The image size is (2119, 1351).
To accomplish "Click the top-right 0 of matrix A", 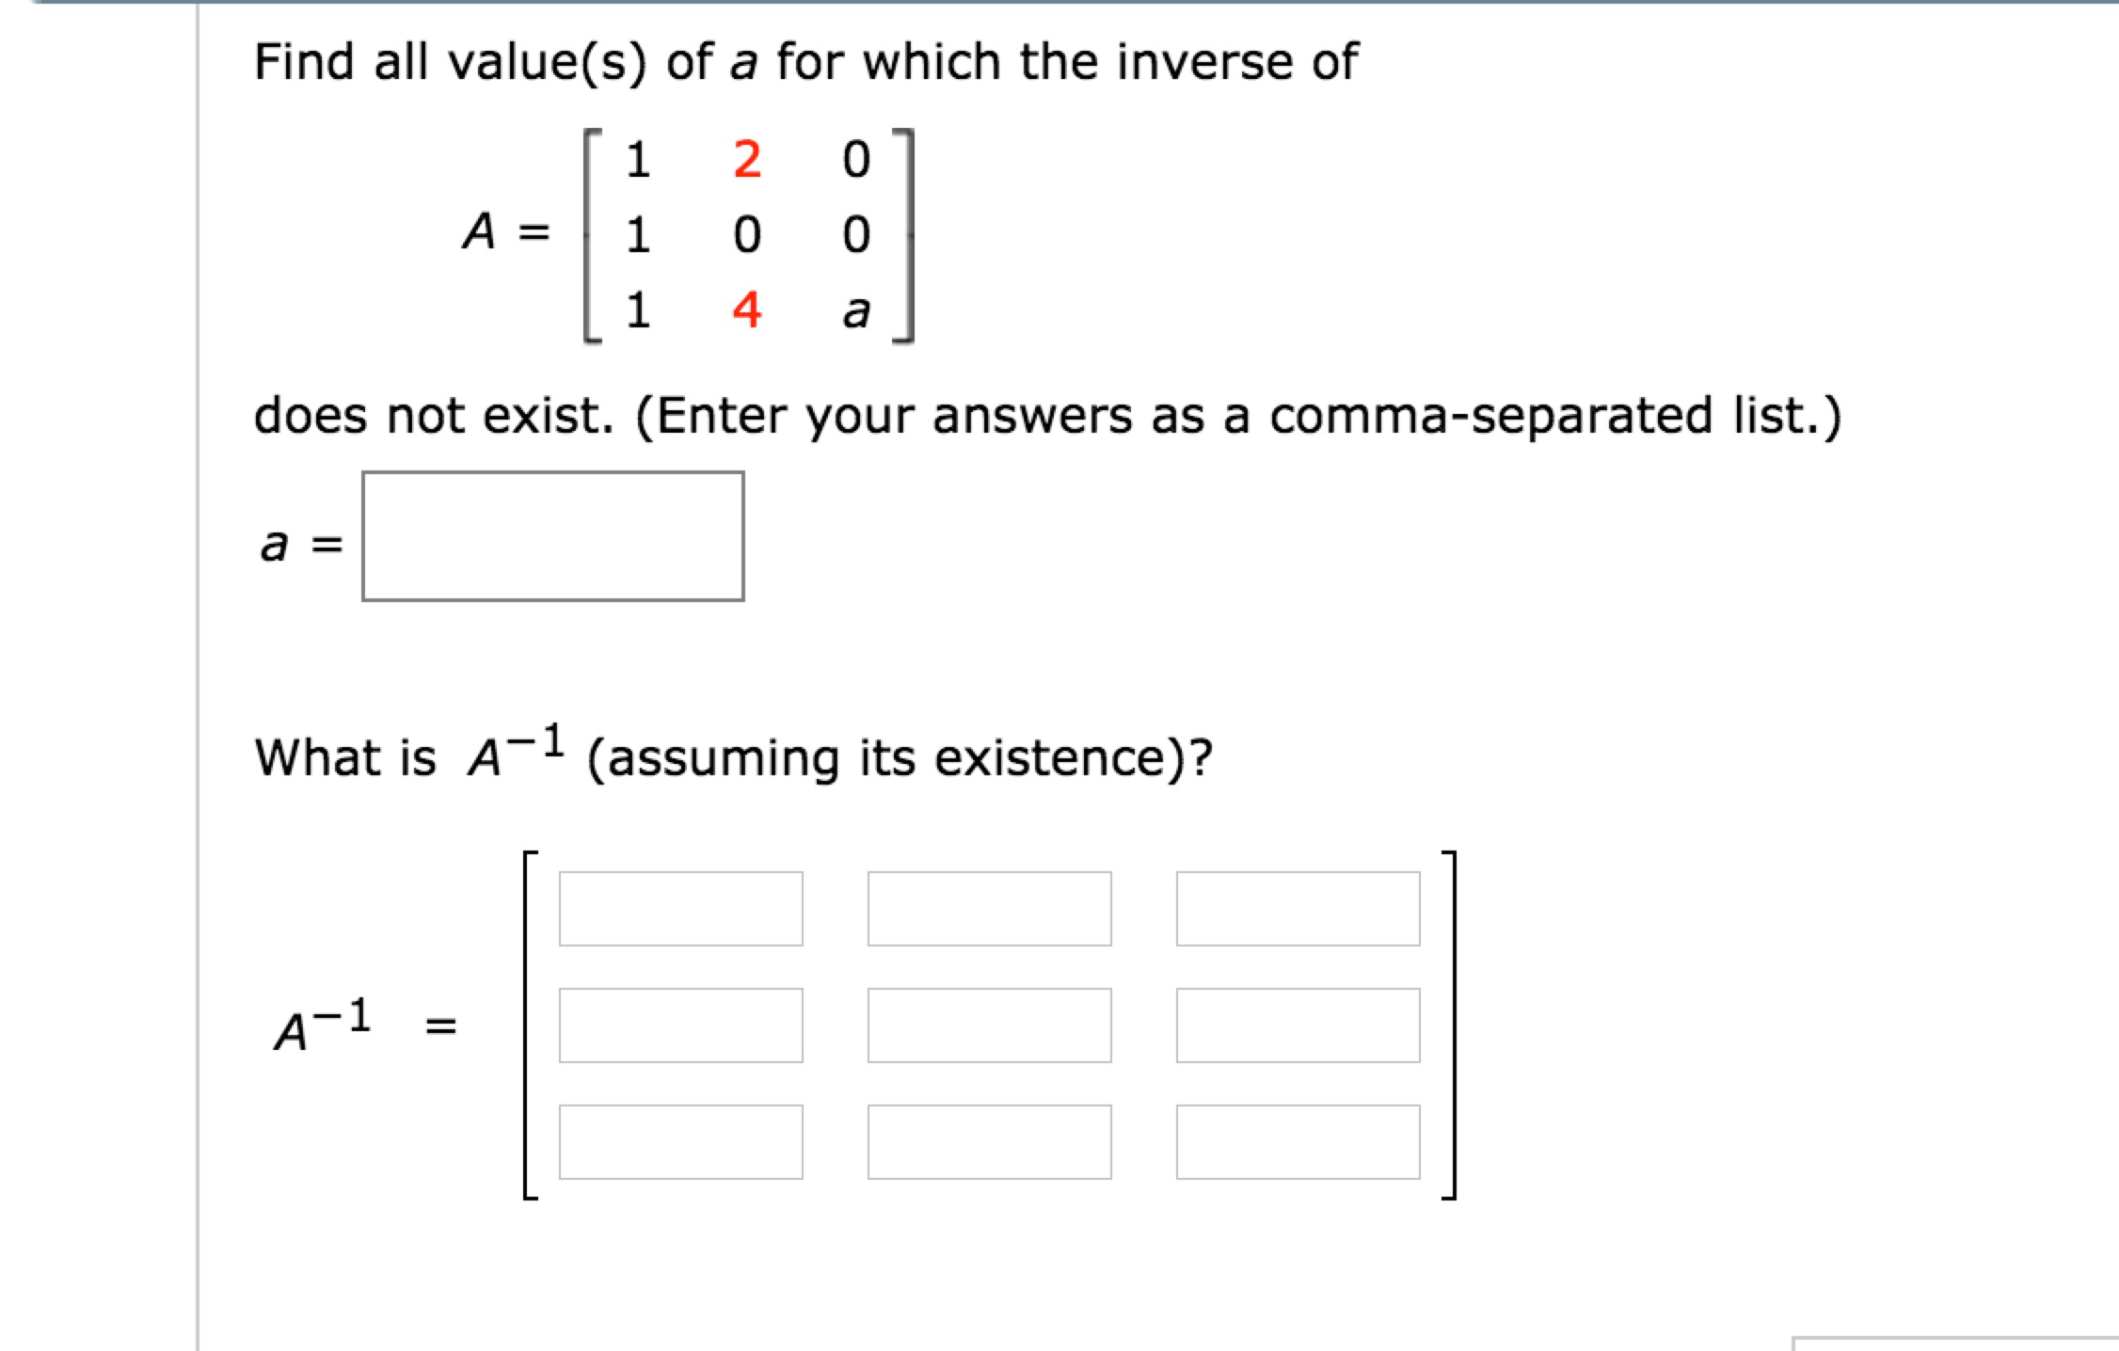I will [856, 159].
